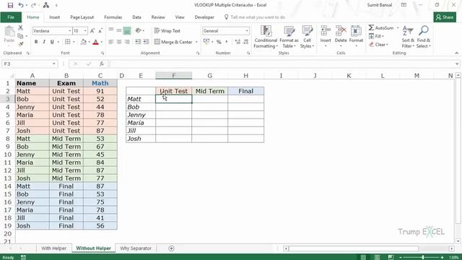This screenshot has width=462, height=260.
Task: Open the font size dropdown showing 10
Action: (85, 30)
